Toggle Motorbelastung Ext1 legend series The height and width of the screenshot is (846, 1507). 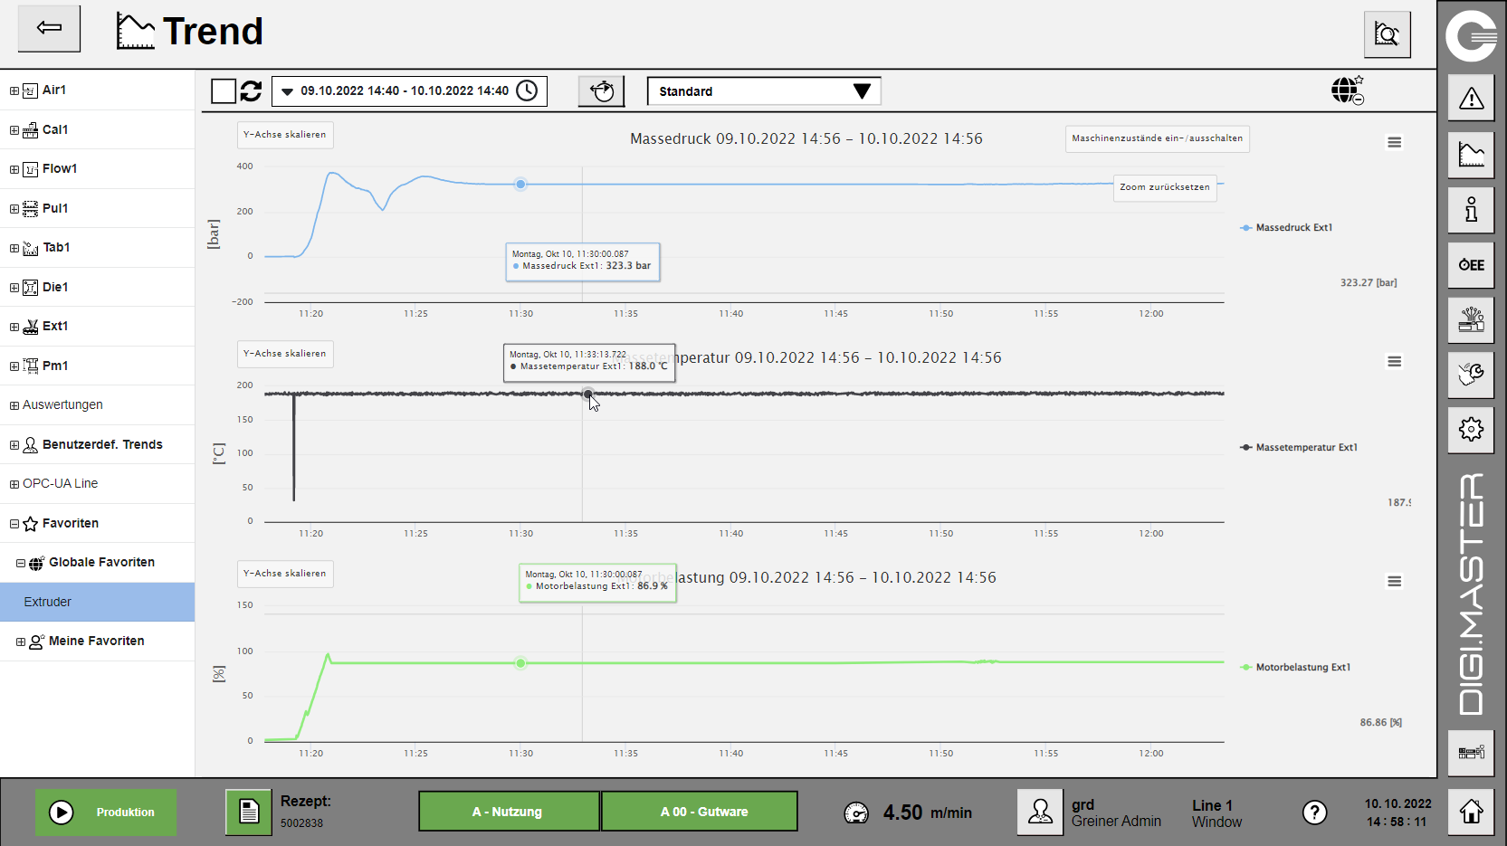pyautogui.click(x=1295, y=667)
